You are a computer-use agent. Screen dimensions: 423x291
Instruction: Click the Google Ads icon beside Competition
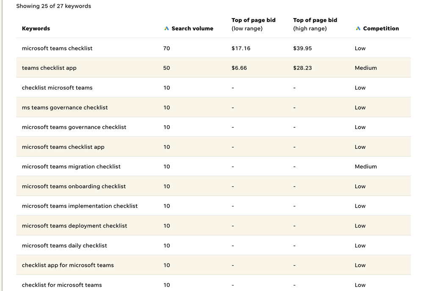pyautogui.click(x=358, y=28)
